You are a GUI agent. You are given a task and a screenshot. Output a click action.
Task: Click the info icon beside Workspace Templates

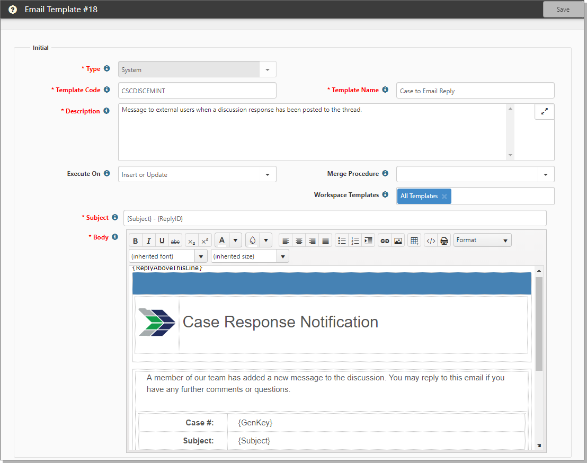[x=385, y=194]
